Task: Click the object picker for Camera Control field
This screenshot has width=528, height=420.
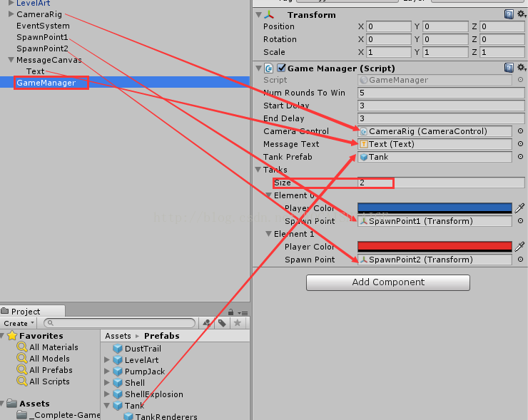Action: (521, 131)
